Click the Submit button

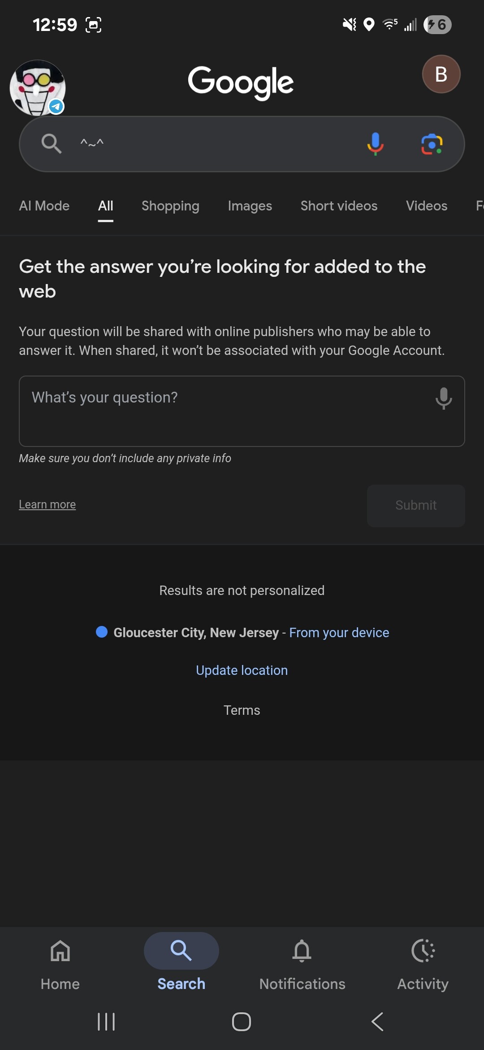[x=416, y=505]
